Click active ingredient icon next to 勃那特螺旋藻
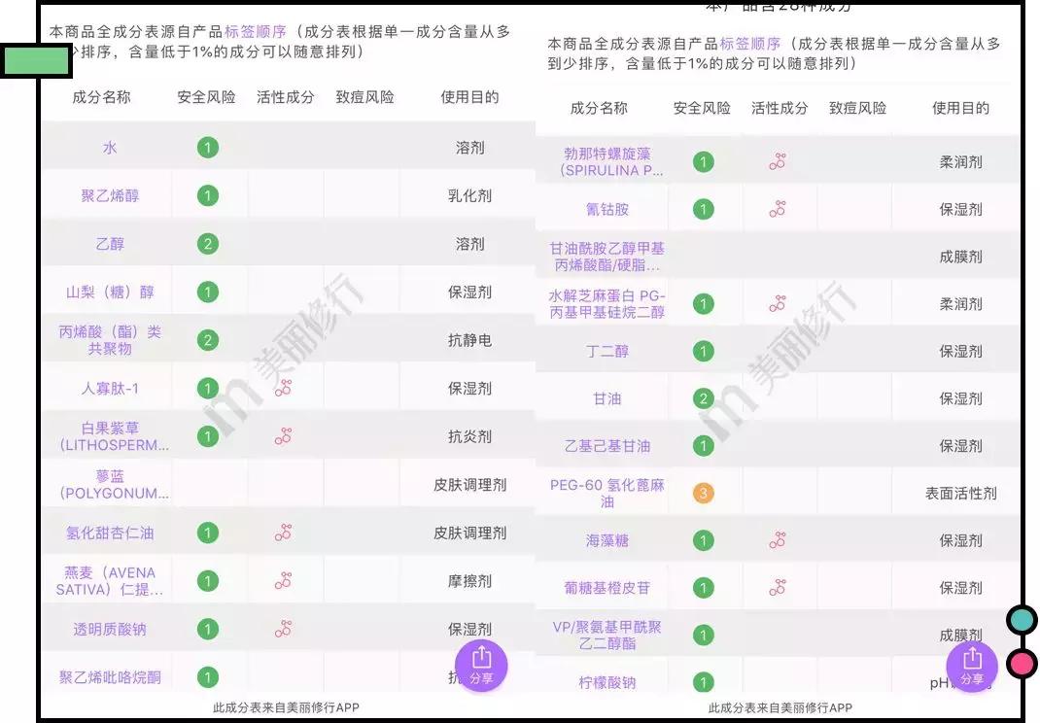1040x723 pixels. pyautogui.click(x=777, y=160)
